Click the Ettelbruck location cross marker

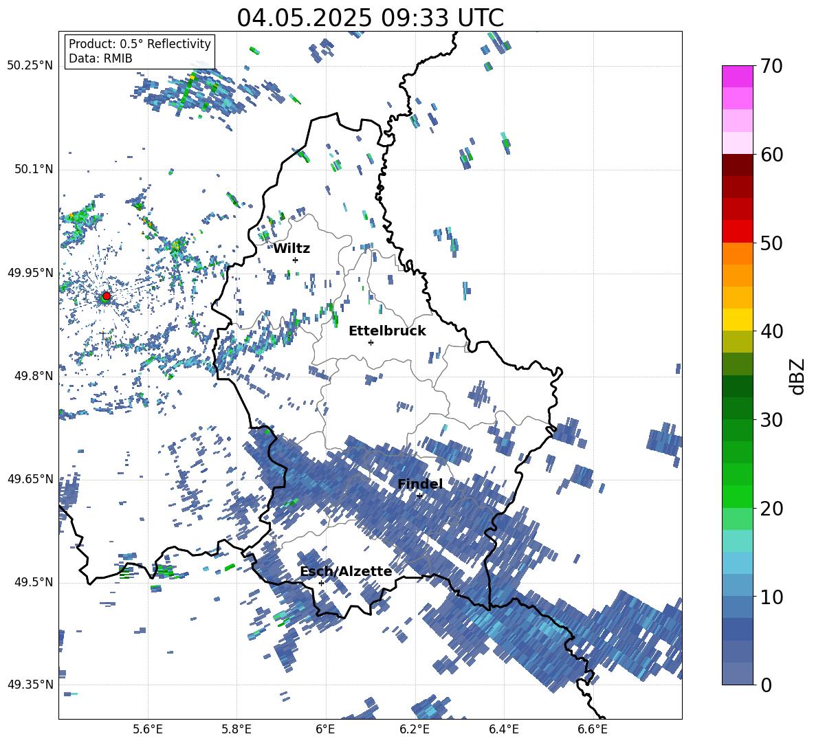pos(371,342)
